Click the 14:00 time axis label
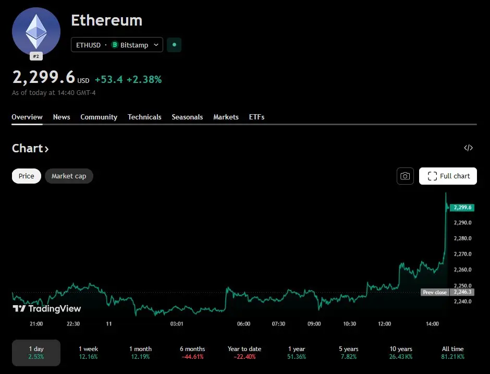Viewport: 490px width, 374px height. pos(432,323)
